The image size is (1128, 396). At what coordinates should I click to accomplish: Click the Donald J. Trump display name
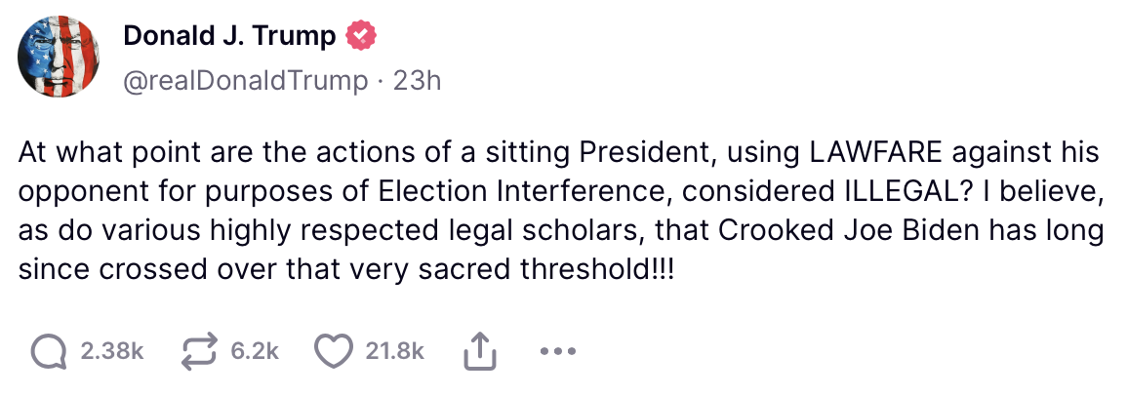click(x=229, y=37)
